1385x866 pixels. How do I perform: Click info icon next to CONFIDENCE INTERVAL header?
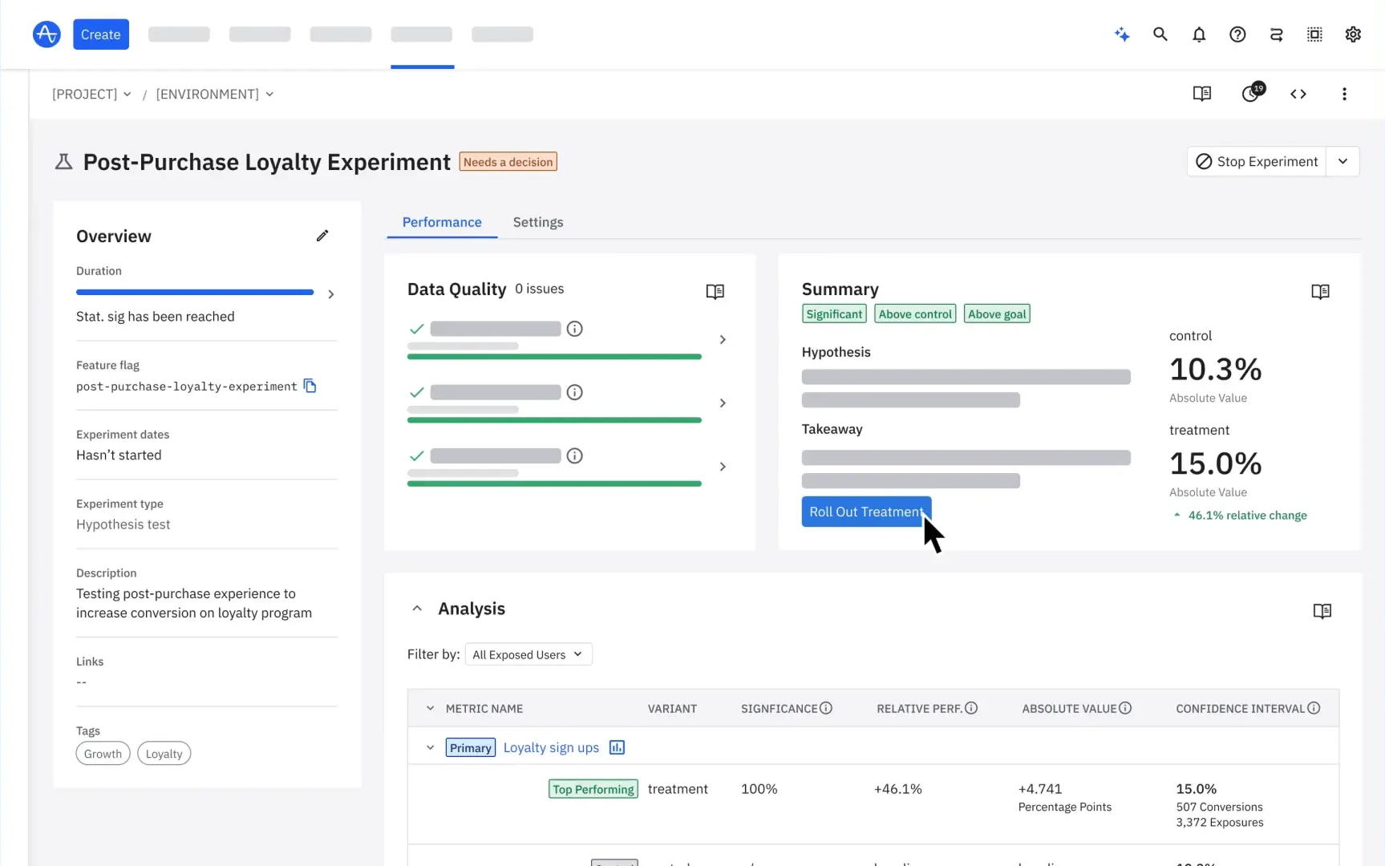point(1314,708)
